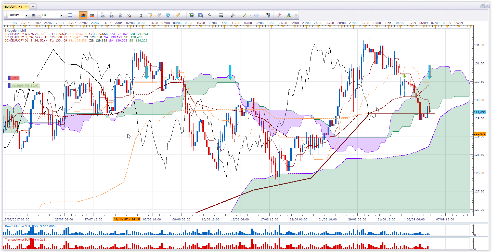Select the ellipse shape tool

(x=256, y=15)
